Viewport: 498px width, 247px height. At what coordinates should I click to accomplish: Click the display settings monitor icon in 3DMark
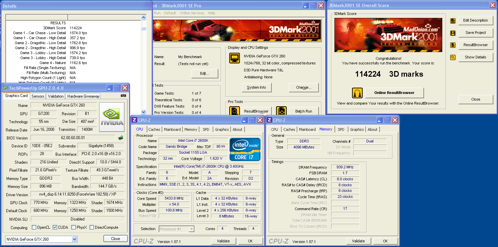tap(235, 58)
